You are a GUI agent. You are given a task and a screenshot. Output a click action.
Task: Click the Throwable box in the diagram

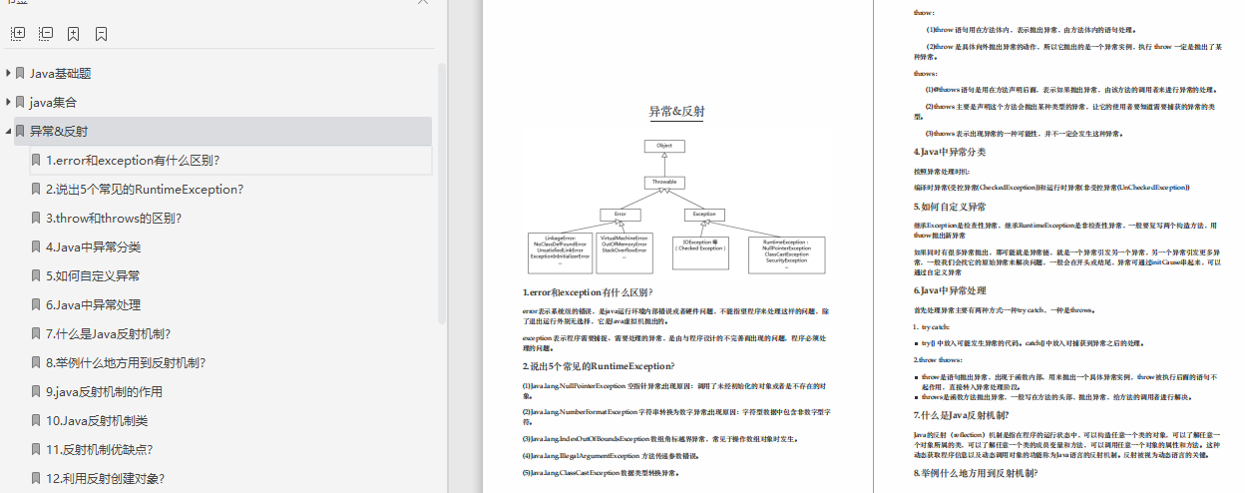click(x=664, y=183)
